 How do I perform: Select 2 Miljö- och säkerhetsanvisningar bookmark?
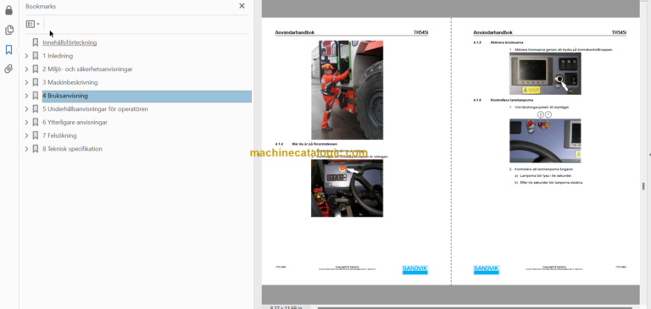tap(87, 69)
